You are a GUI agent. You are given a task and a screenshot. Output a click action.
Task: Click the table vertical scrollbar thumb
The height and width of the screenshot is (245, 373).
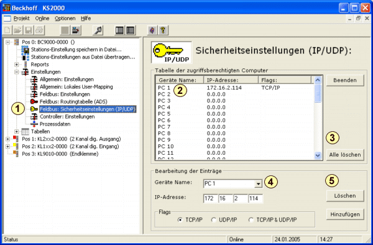(318, 93)
